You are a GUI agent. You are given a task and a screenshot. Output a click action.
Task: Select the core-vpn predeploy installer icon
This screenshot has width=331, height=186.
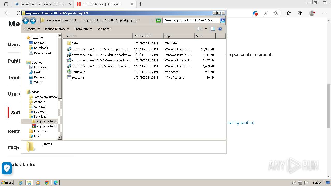(69, 49)
